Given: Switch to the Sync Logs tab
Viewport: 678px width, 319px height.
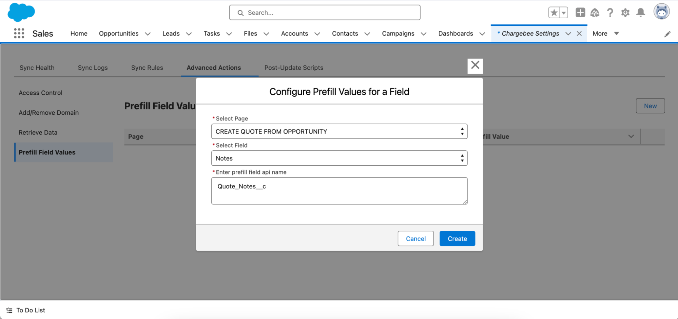Looking at the screenshot, I should [93, 68].
